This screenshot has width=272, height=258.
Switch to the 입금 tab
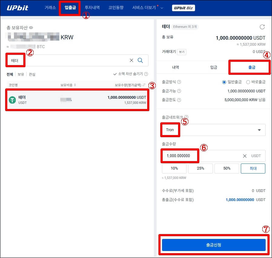point(213,67)
